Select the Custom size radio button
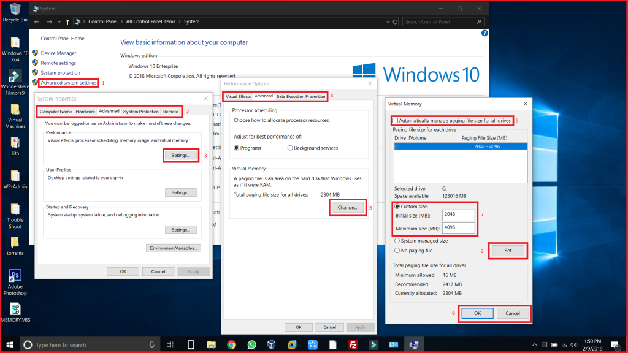The height and width of the screenshot is (353, 628). (x=397, y=207)
